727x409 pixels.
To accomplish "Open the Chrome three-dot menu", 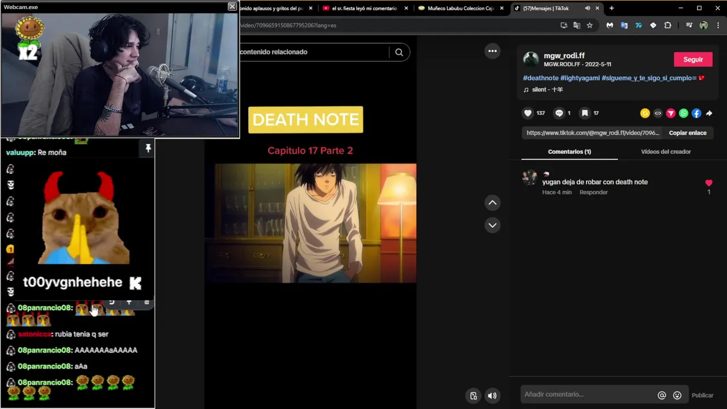I will coord(718,26).
